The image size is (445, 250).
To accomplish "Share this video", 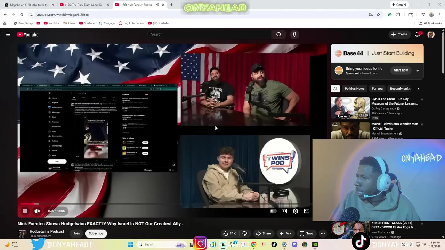I will (x=263, y=233).
